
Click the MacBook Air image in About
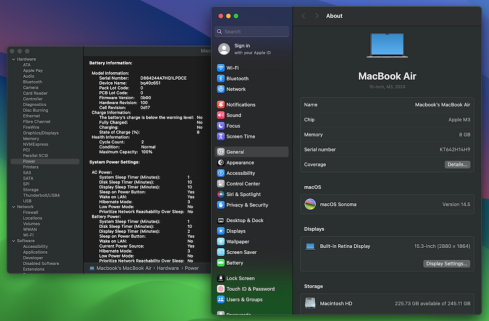pos(387,45)
